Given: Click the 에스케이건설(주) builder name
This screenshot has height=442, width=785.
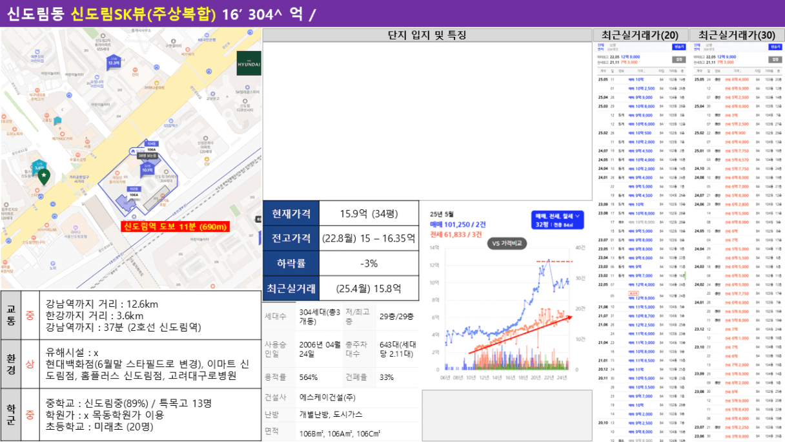Looking at the screenshot, I should (x=327, y=397).
